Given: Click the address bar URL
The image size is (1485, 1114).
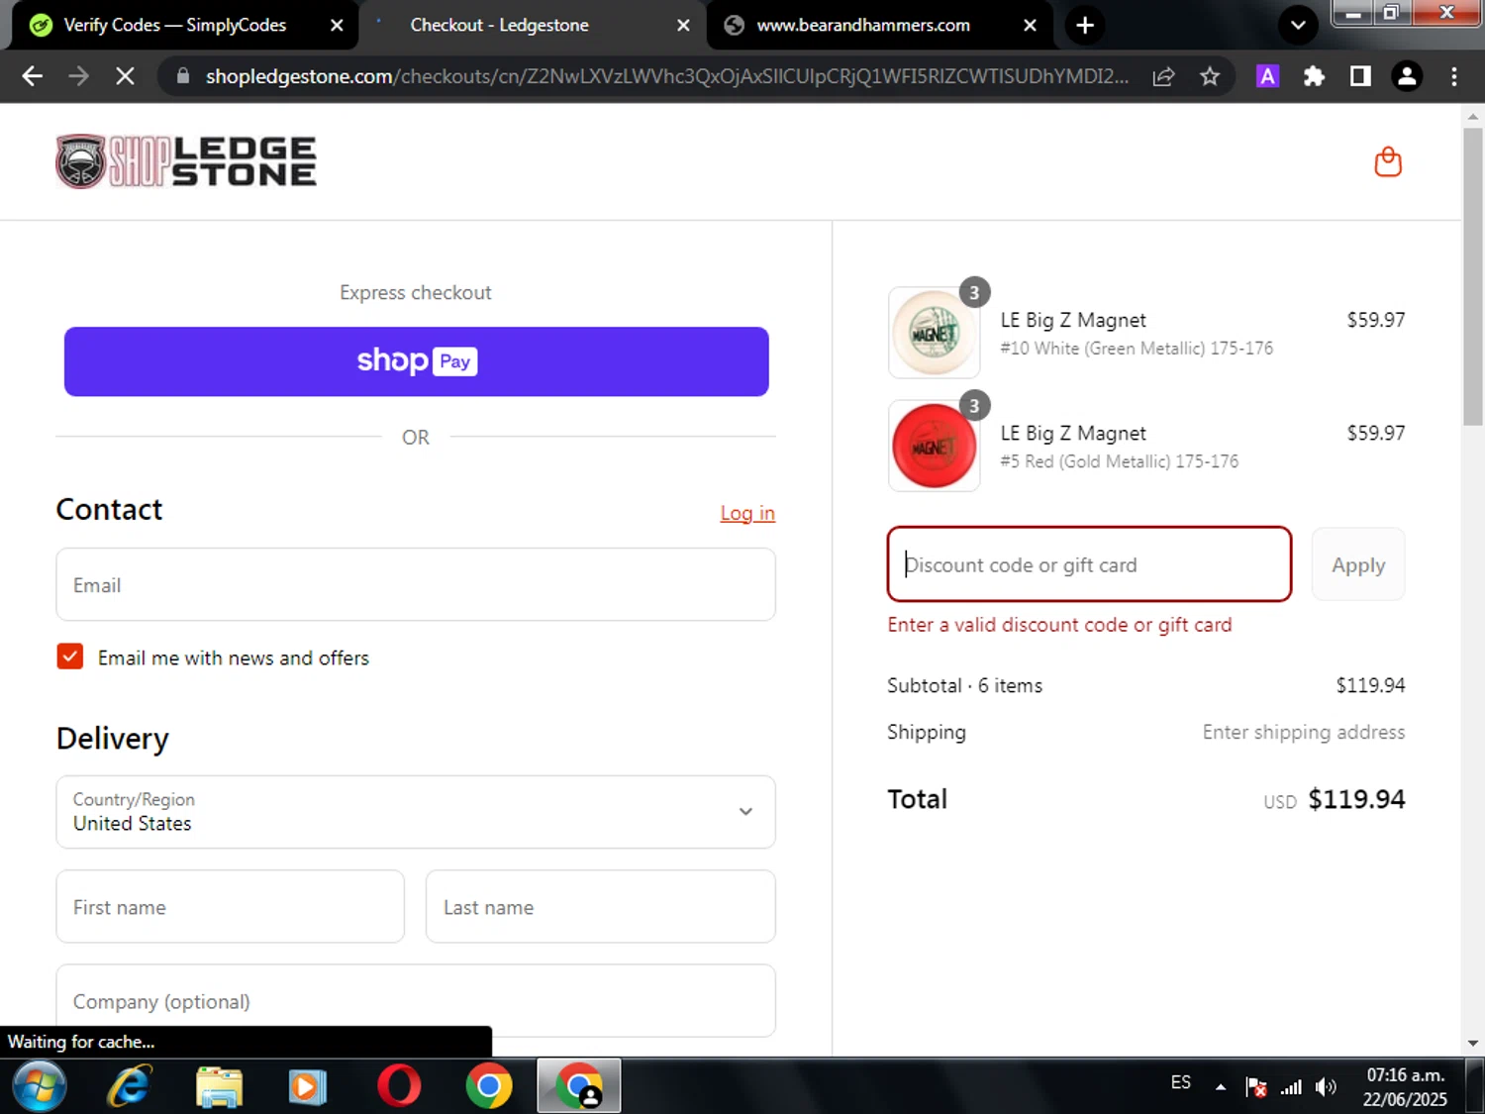Looking at the screenshot, I should pos(666,76).
